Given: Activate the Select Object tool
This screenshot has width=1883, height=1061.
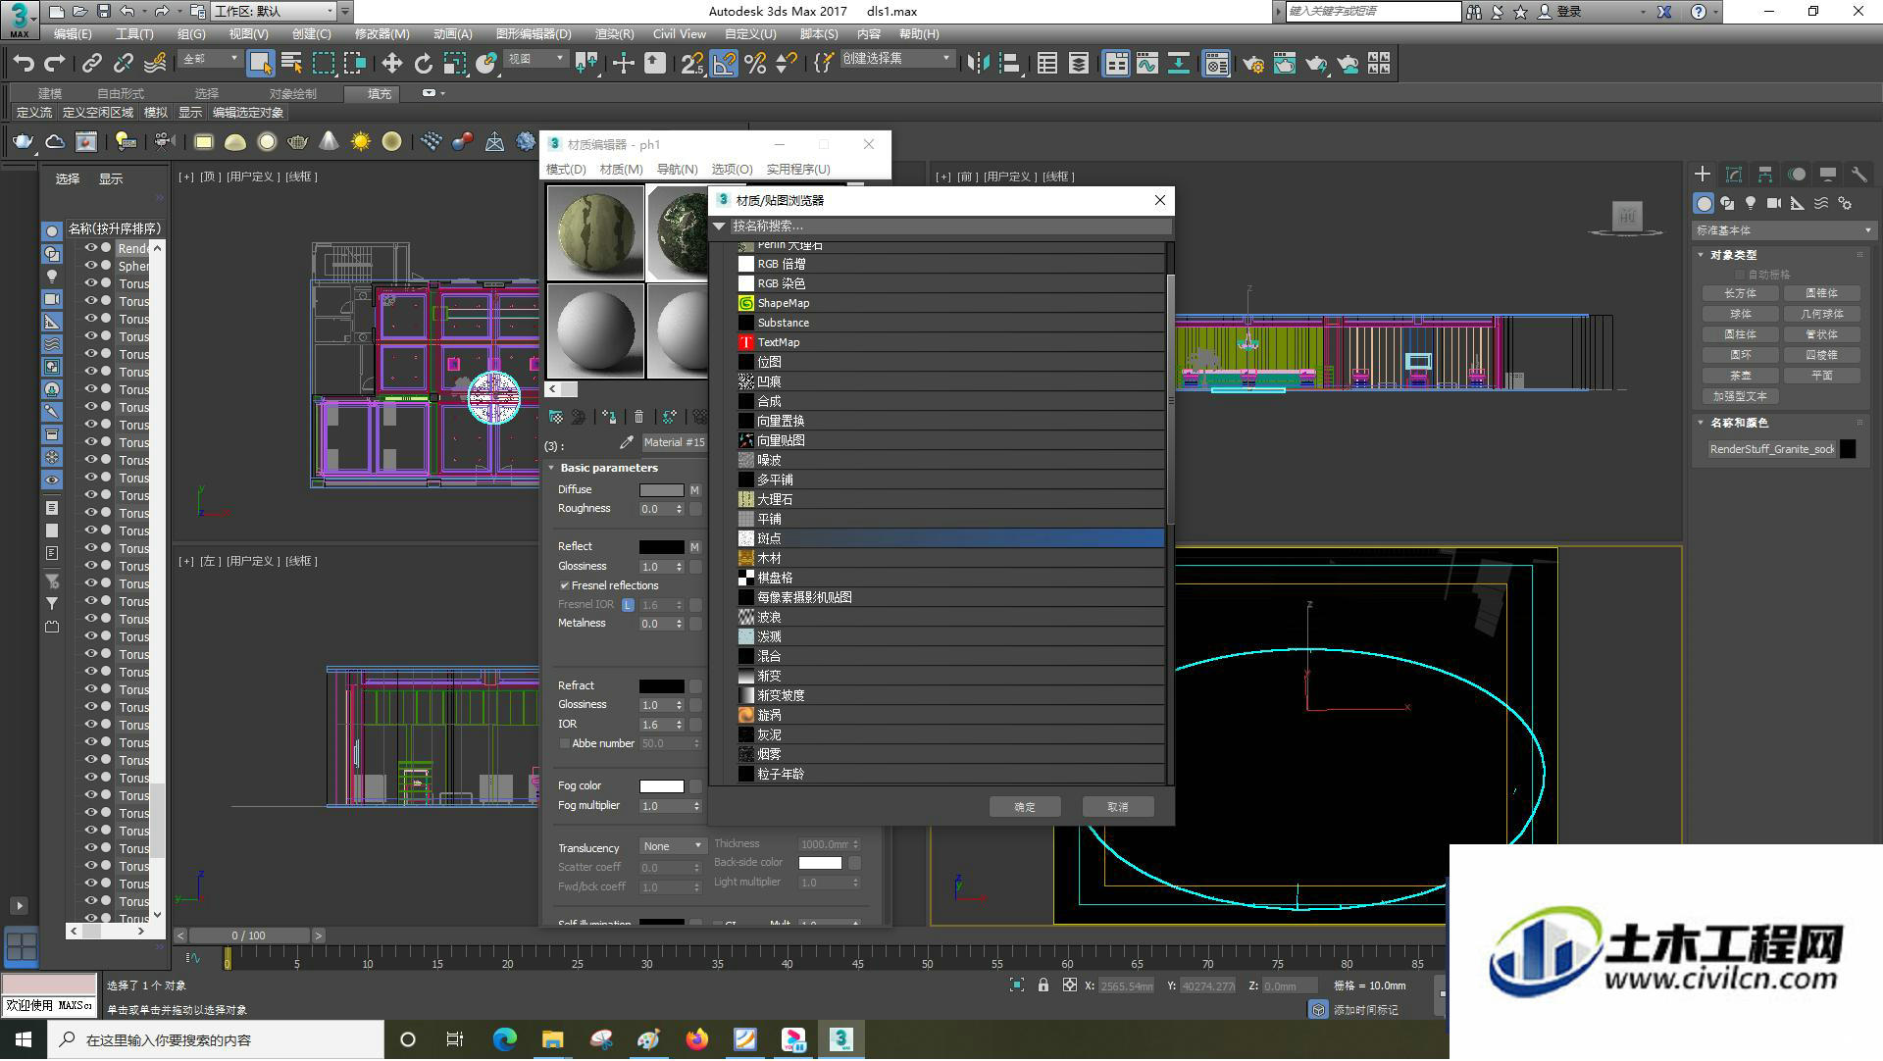Looking at the screenshot, I should coord(260,64).
